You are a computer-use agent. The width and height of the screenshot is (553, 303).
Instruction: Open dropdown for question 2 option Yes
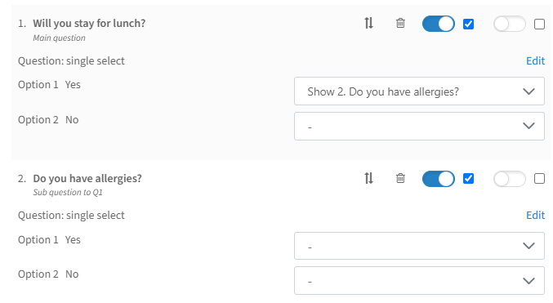click(419, 246)
